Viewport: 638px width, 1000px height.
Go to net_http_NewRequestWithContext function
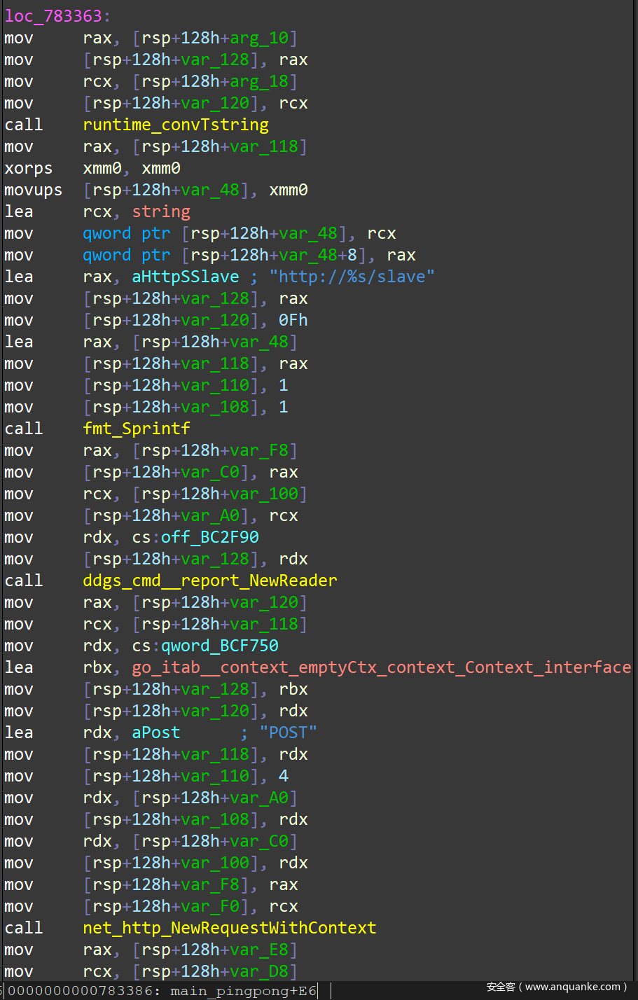(x=229, y=928)
